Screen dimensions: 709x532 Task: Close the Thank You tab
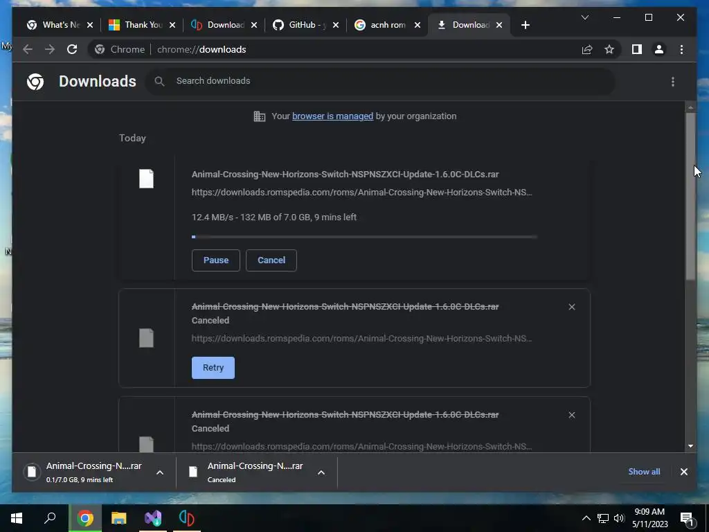[172, 26]
